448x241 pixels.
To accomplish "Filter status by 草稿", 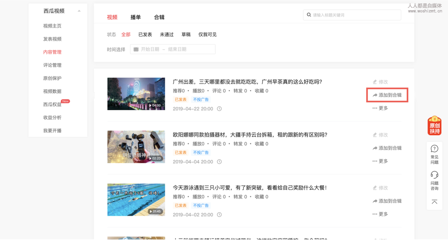I will [x=186, y=34].
